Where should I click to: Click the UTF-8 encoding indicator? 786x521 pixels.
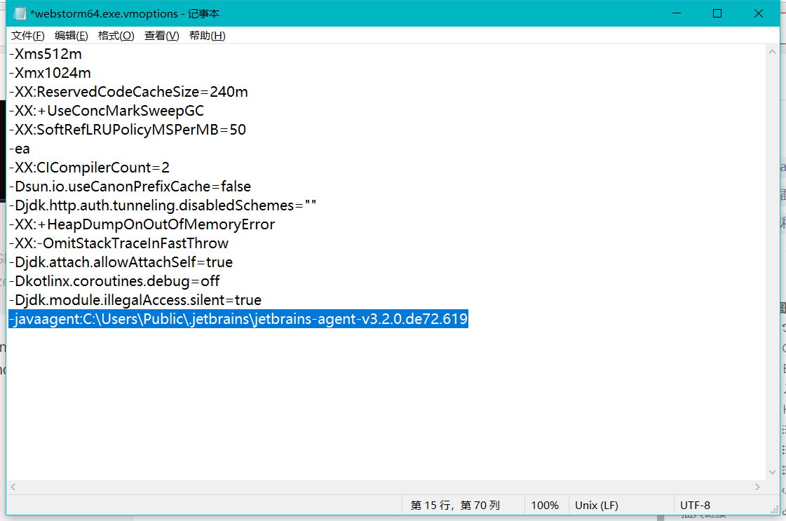[x=696, y=505]
